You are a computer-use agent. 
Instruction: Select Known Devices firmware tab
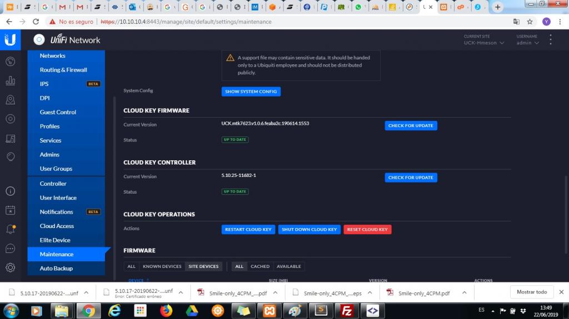click(x=162, y=266)
